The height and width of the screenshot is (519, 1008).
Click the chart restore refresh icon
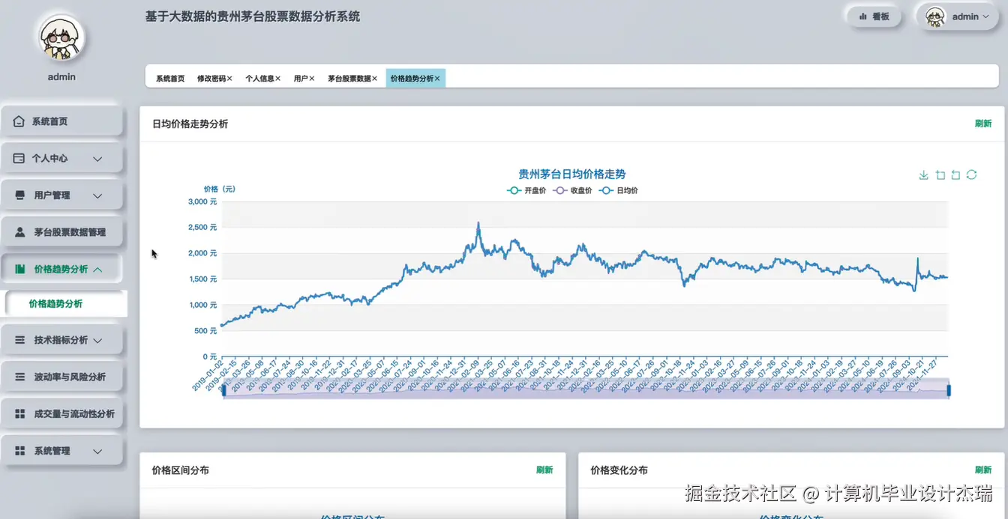(971, 174)
